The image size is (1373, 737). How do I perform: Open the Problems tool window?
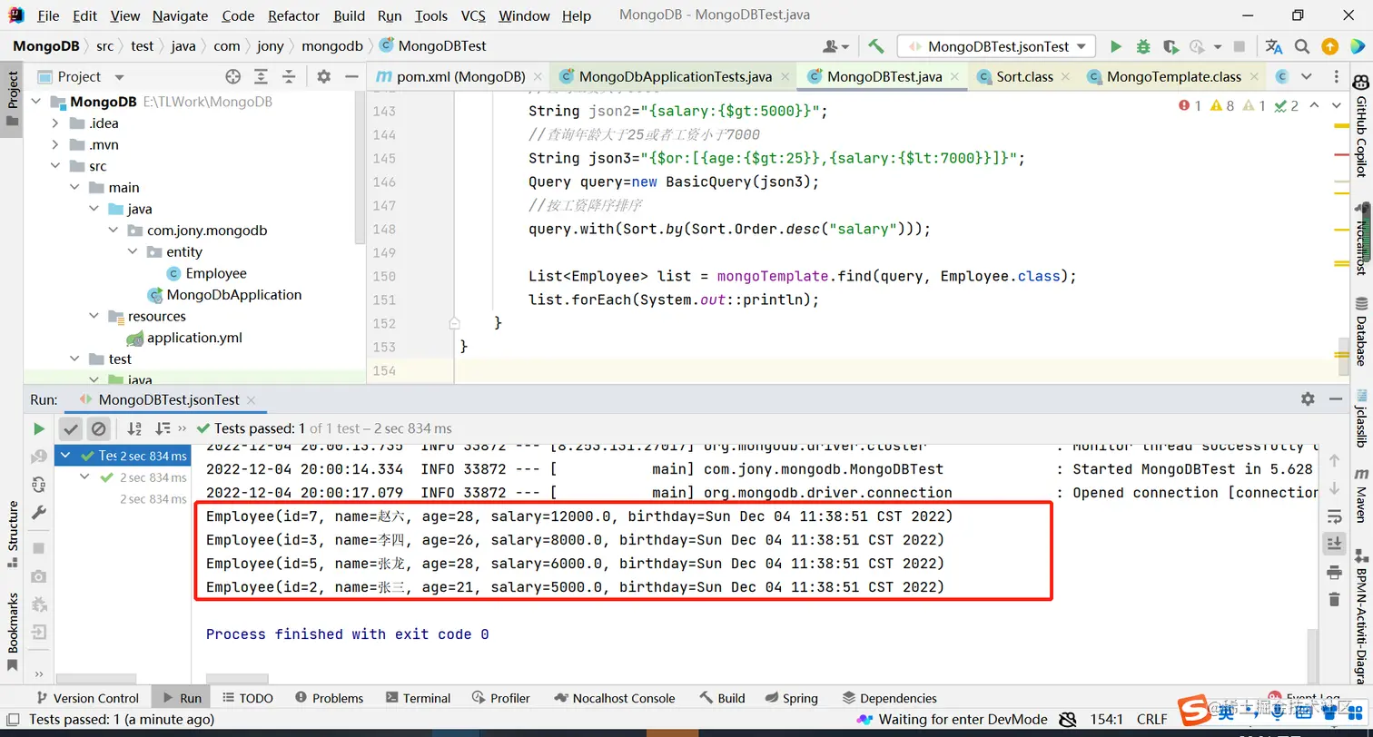tap(329, 698)
